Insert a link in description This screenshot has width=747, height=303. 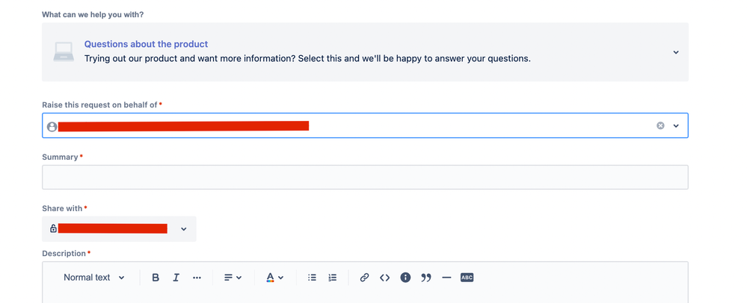coord(364,278)
